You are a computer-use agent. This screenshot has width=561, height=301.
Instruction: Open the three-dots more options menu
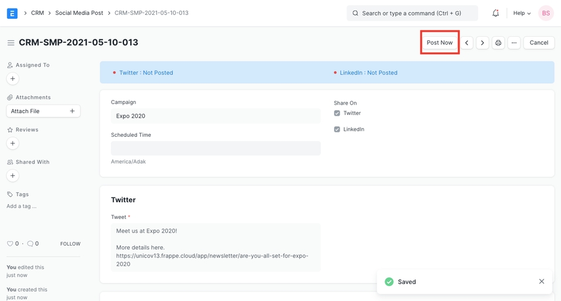[x=514, y=43]
